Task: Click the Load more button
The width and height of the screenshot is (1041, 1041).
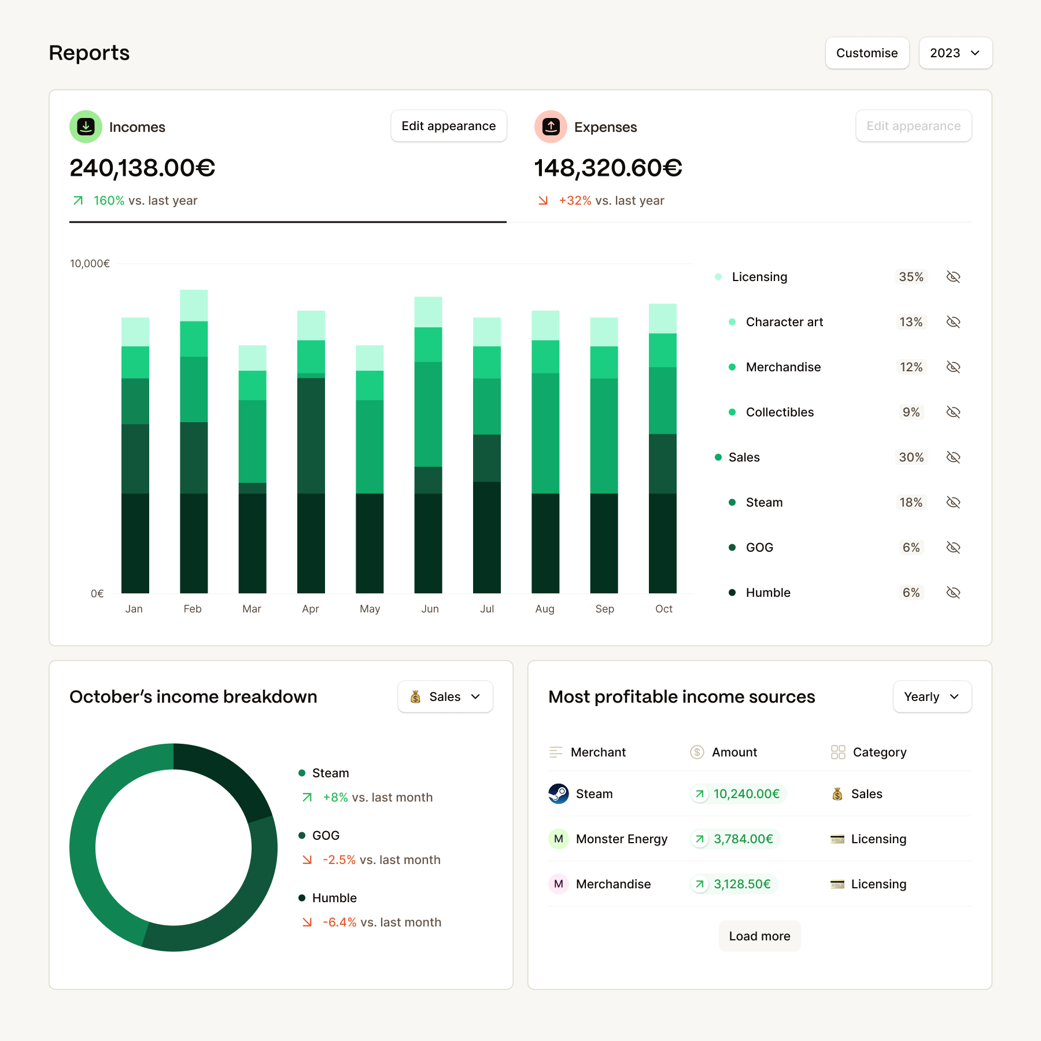Action: click(759, 936)
